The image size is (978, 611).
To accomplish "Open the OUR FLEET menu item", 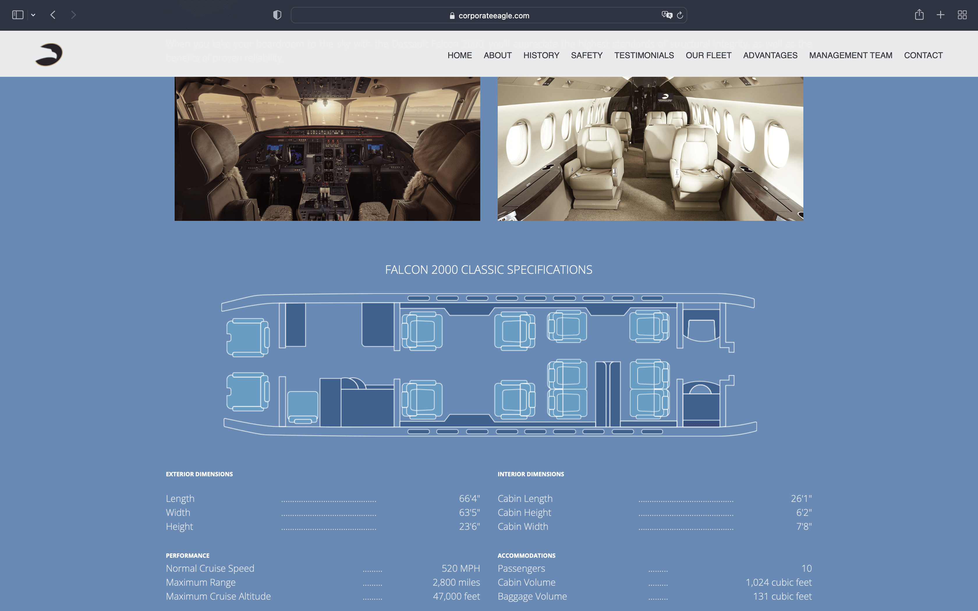I will click(x=708, y=55).
